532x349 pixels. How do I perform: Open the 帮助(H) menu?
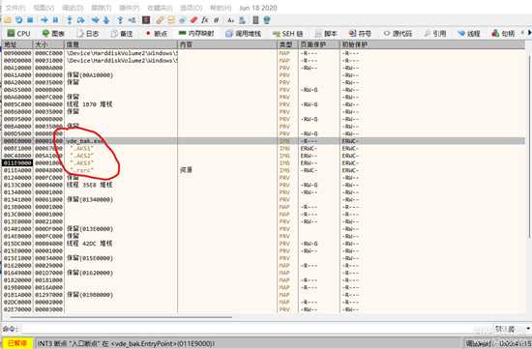[x=221, y=8]
